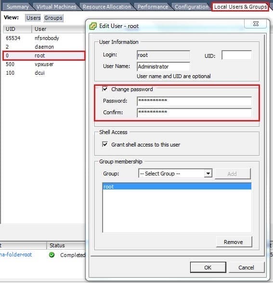Open the Performance tab
This screenshot has width=273, height=283.
(x=153, y=7)
